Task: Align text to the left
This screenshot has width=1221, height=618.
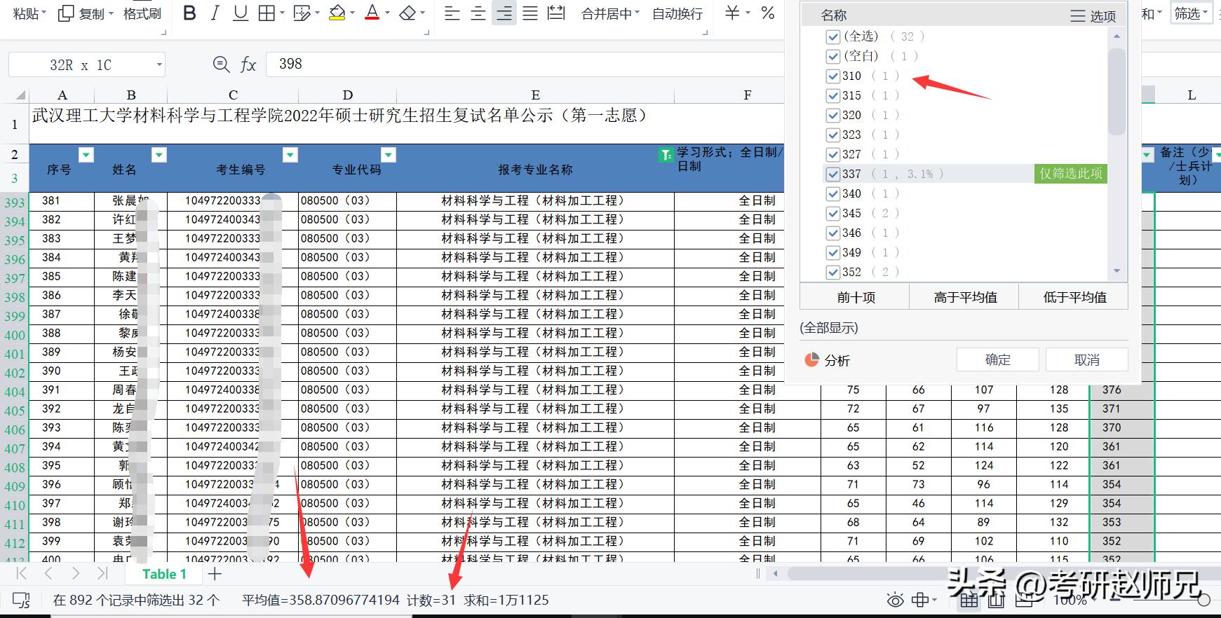Action: [x=452, y=13]
